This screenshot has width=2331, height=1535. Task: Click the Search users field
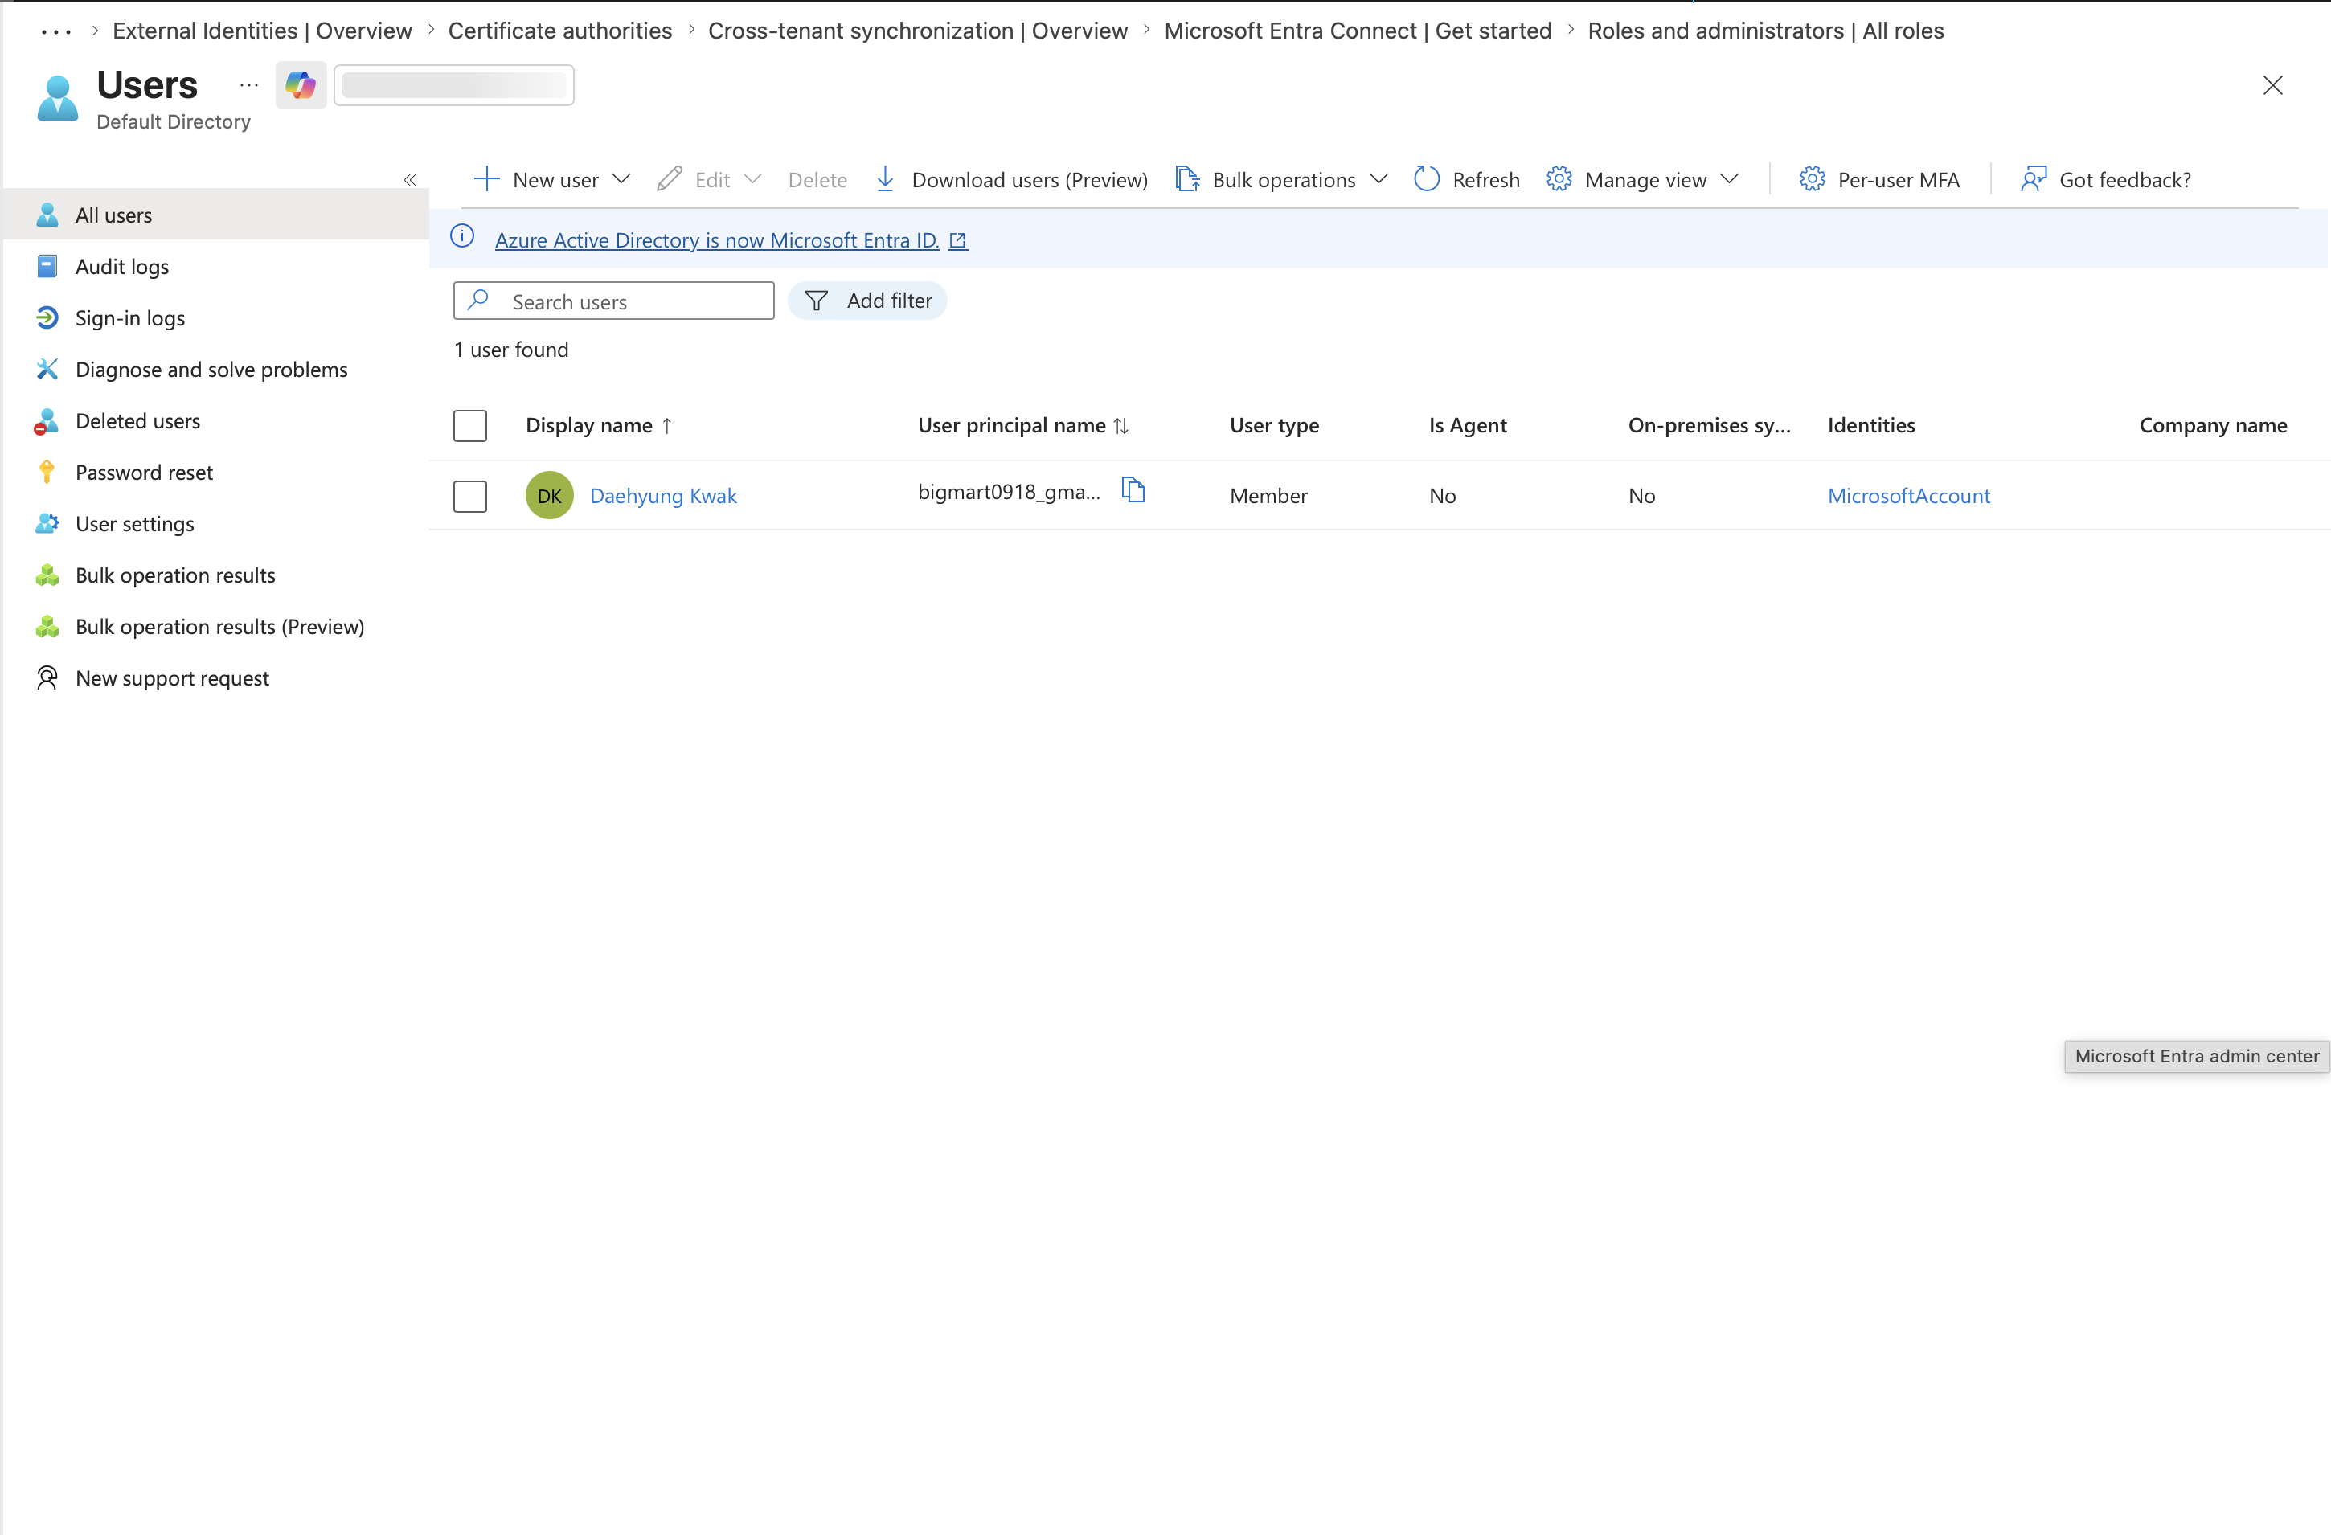click(614, 301)
